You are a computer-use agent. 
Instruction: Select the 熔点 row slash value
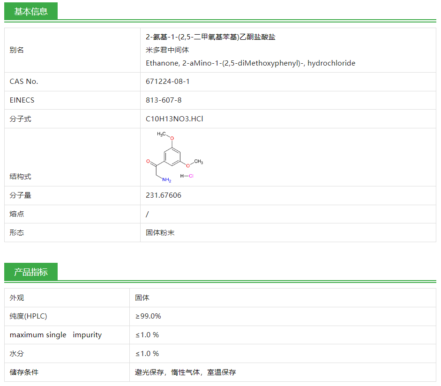(x=147, y=214)
